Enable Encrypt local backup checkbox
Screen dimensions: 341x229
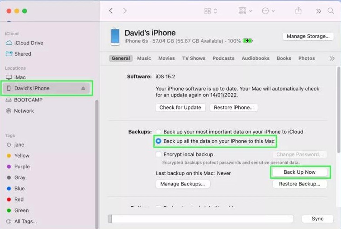(x=158, y=154)
